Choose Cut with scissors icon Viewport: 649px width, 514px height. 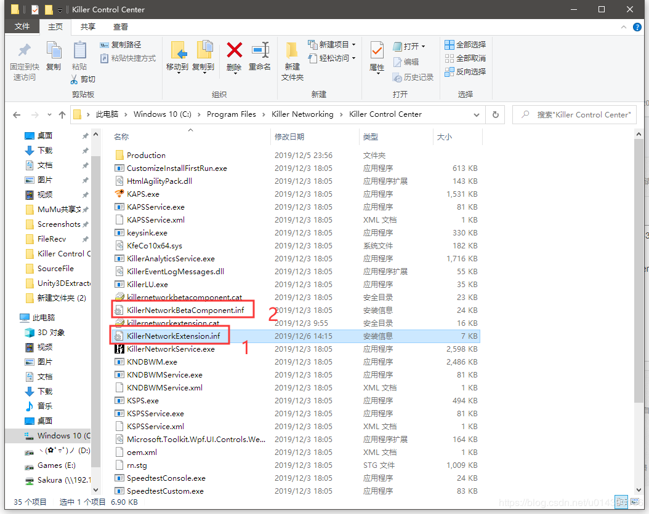(83, 79)
